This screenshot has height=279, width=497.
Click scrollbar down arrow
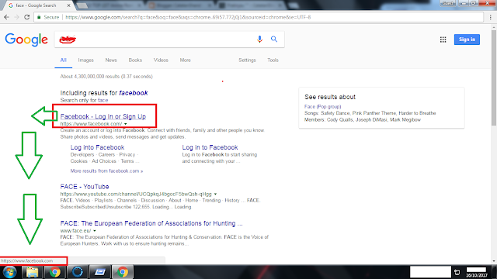(494, 261)
